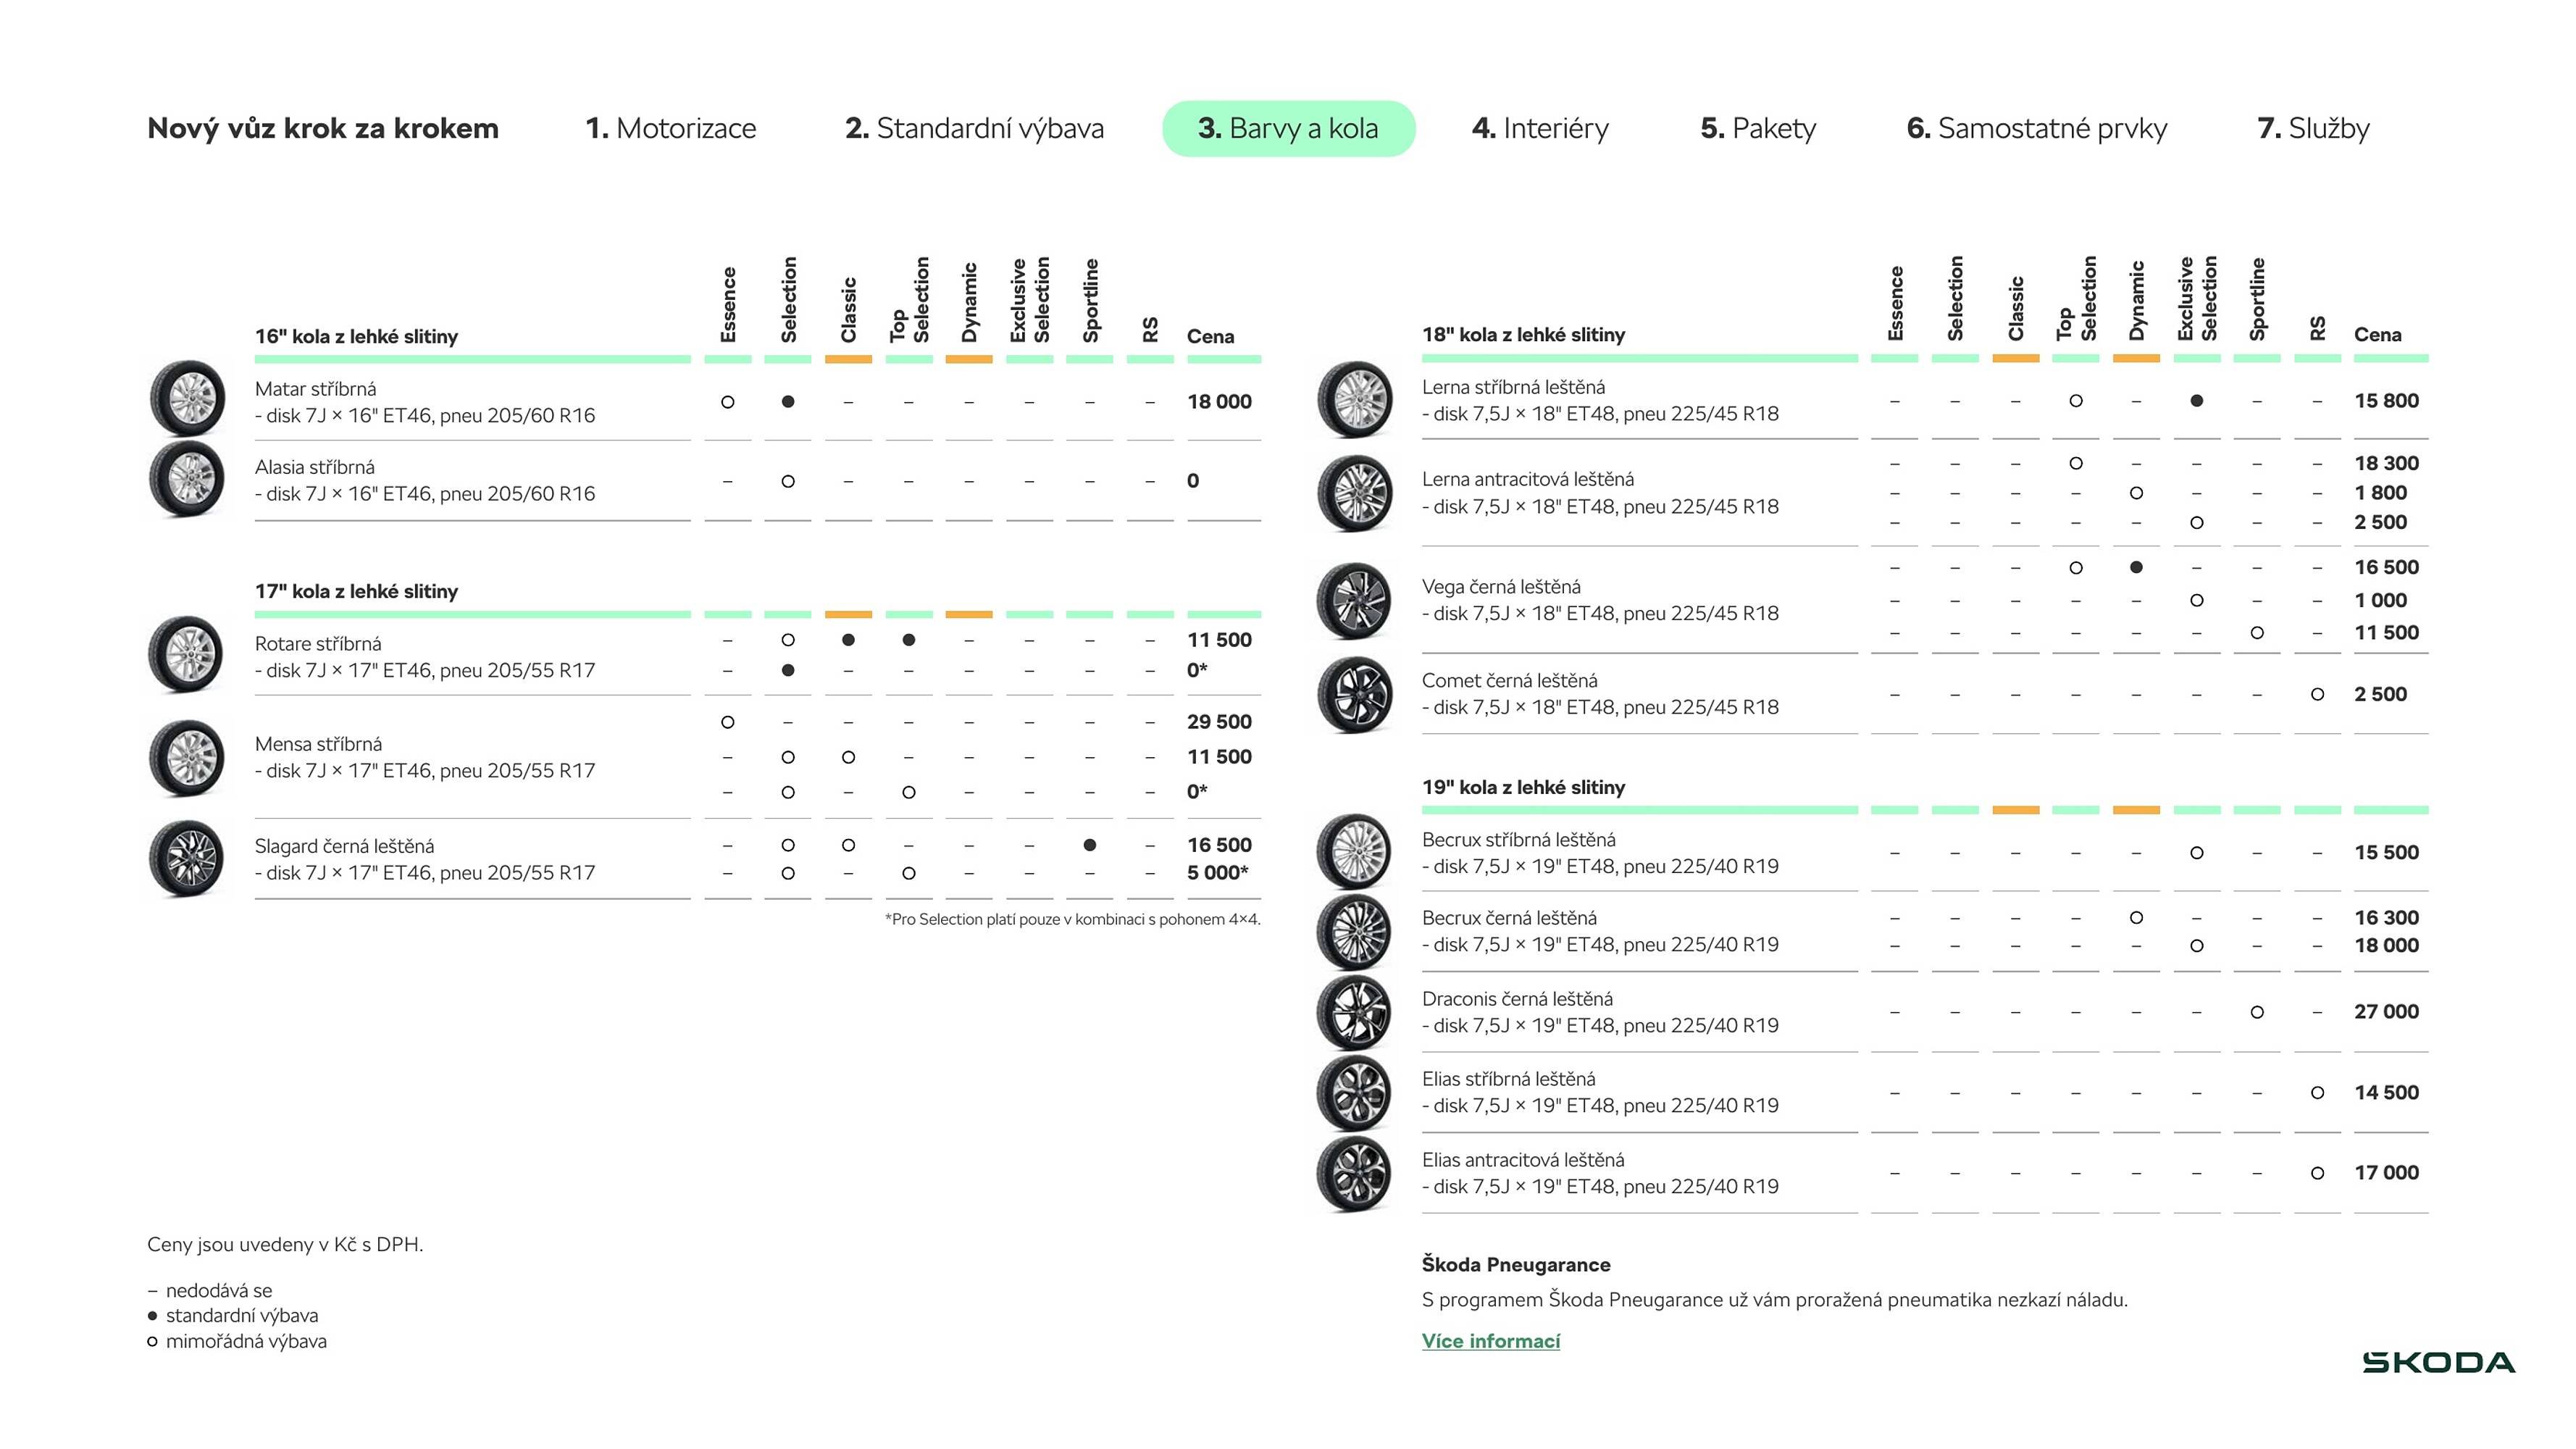Viewport: 2576px width, 1449px height.
Task: Click the Comet černá leštěná RS option circle
Action: pos(2317,694)
